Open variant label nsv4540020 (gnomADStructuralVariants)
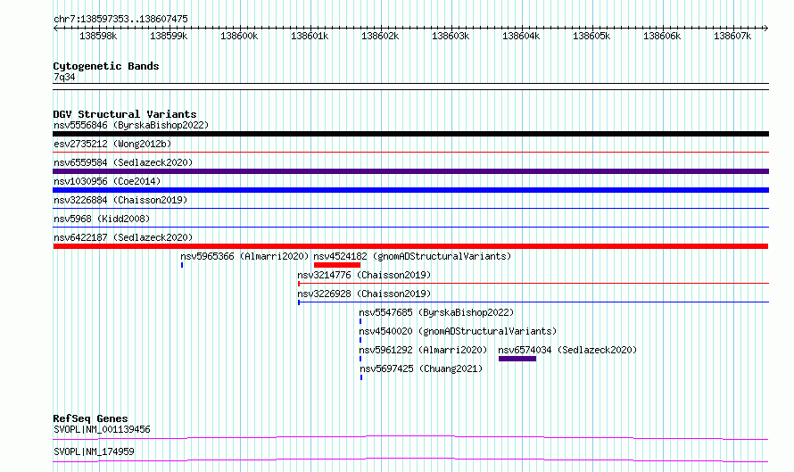This screenshot has height=472, width=794. pos(458,331)
